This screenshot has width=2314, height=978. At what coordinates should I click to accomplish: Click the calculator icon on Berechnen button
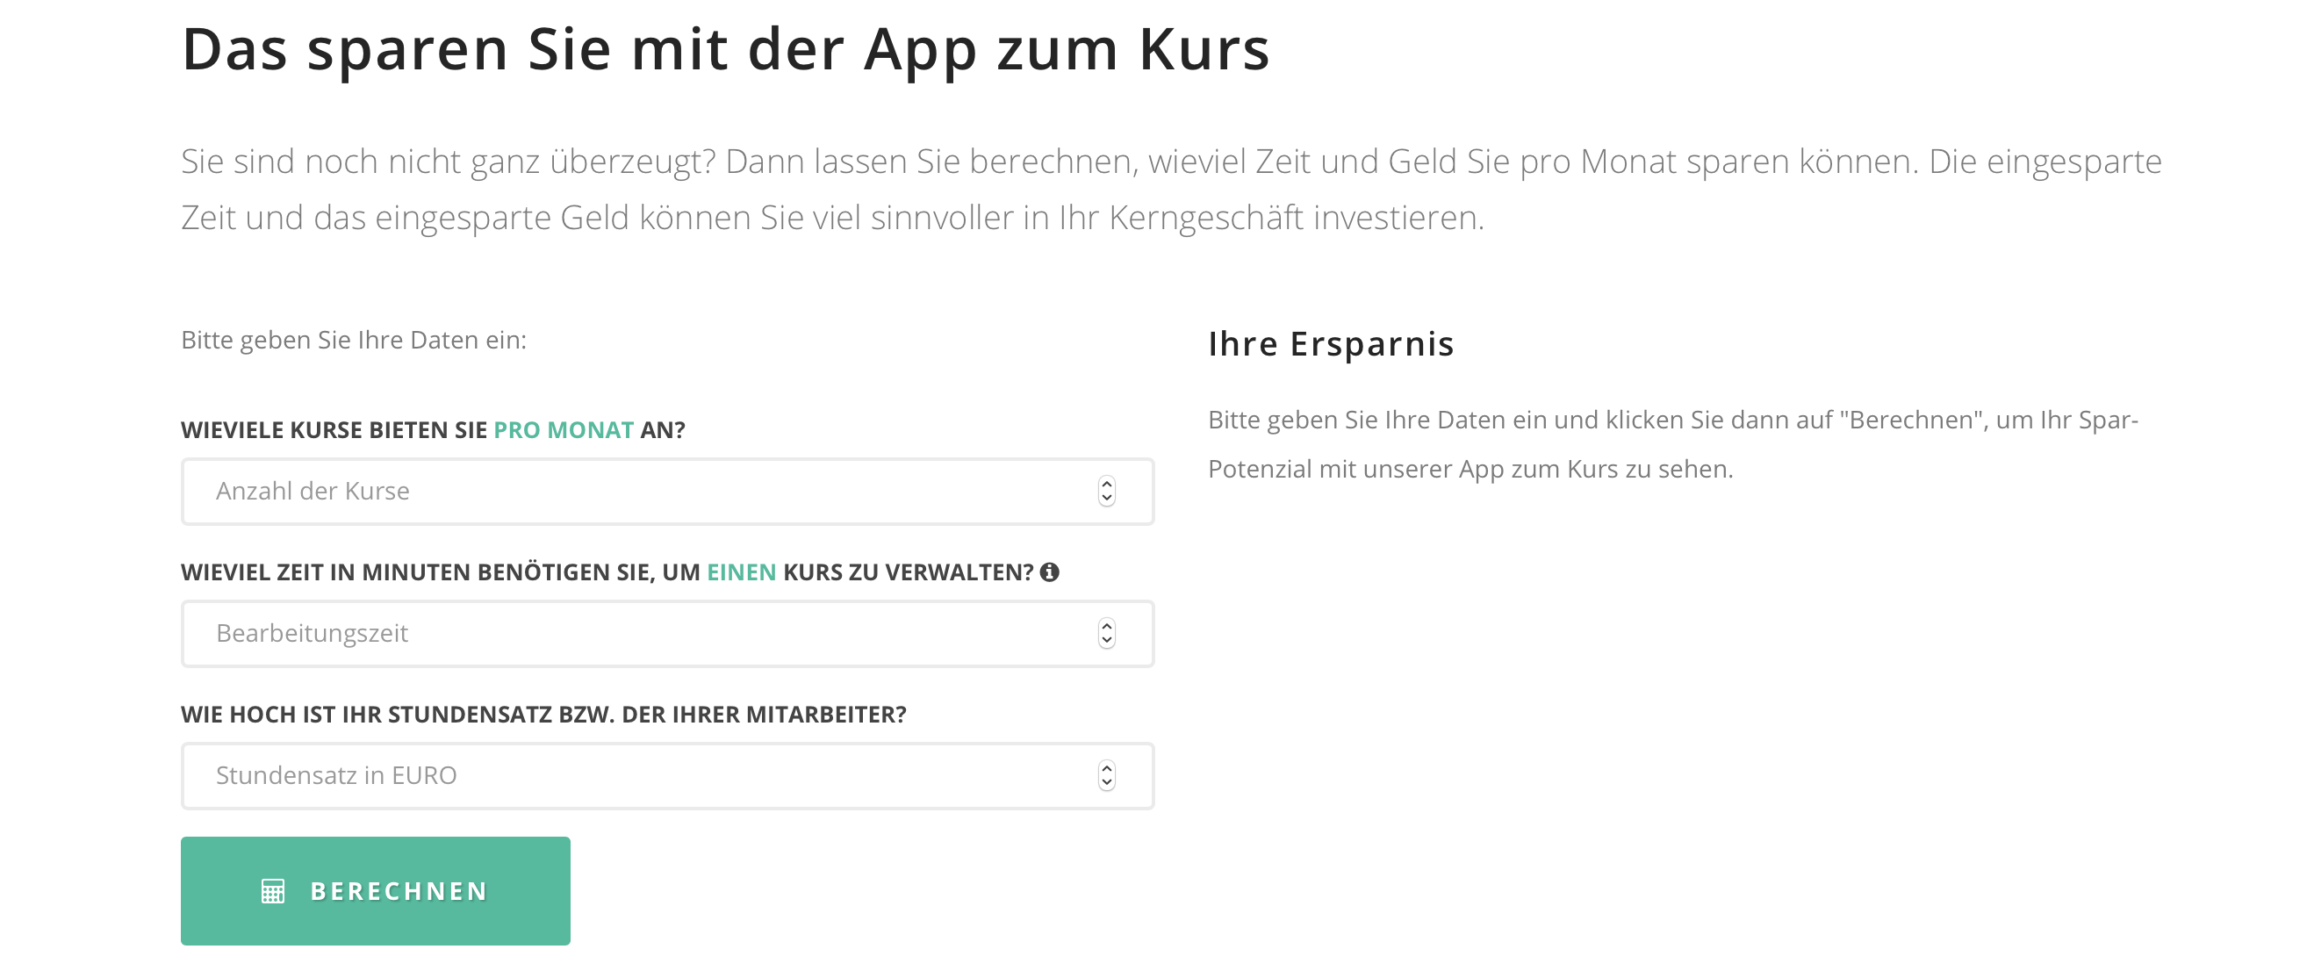(273, 891)
